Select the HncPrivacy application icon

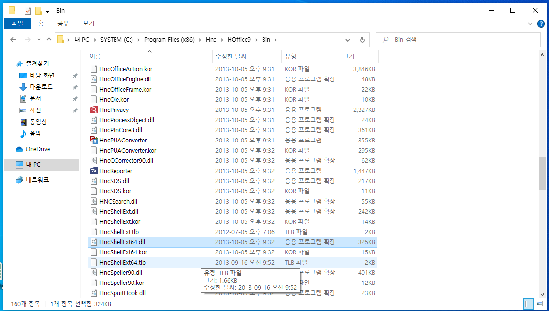tap(93, 110)
